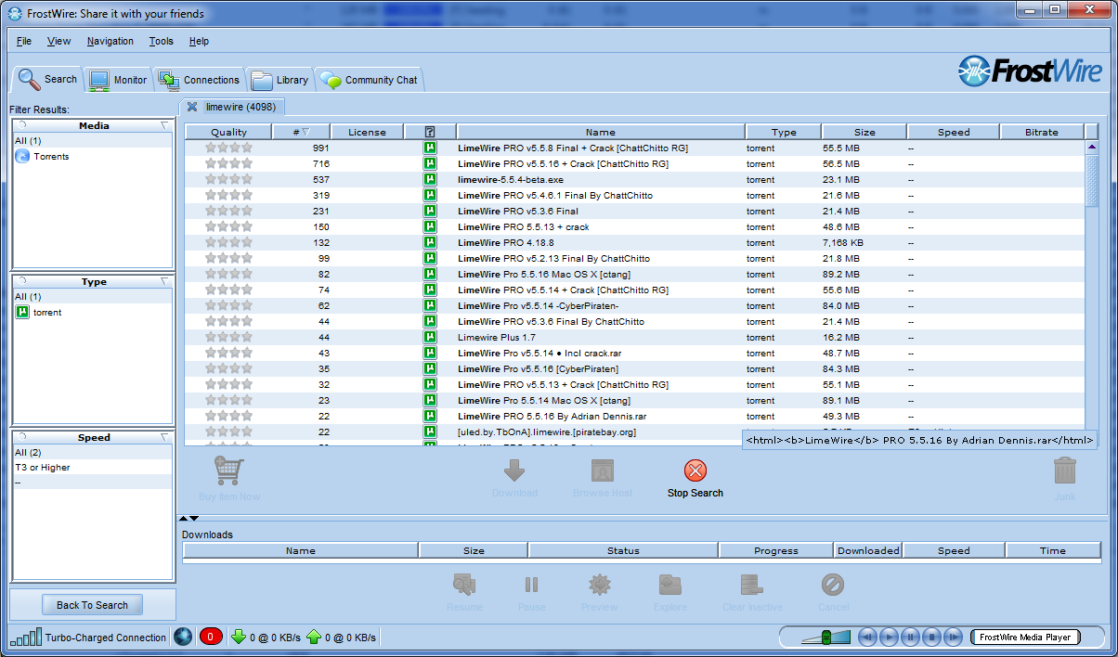Click the greyed Download arrow icon
1118x657 pixels.
click(514, 470)
